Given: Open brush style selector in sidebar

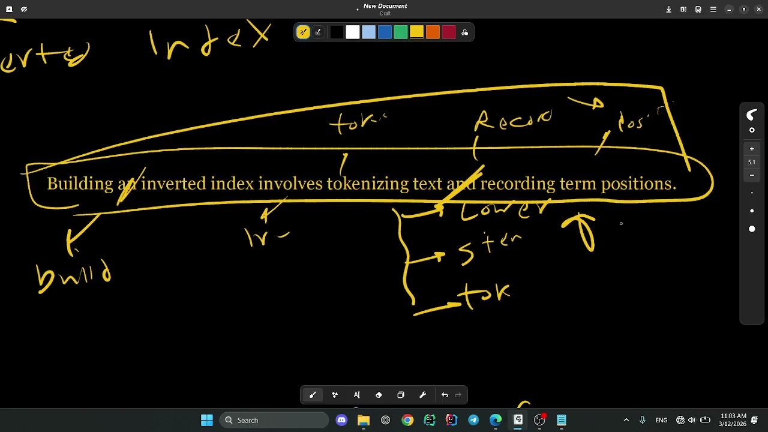Looking at the screenshot, I should [752, 115].
